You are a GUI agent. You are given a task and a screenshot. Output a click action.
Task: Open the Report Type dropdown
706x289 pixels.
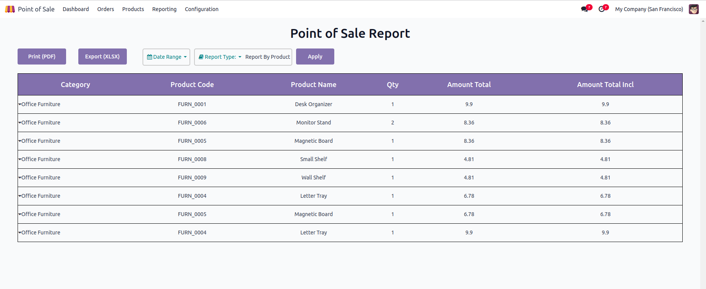220,57
